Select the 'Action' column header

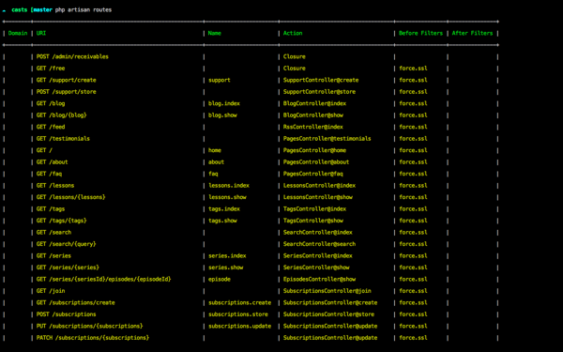click(x=293, y=33)
